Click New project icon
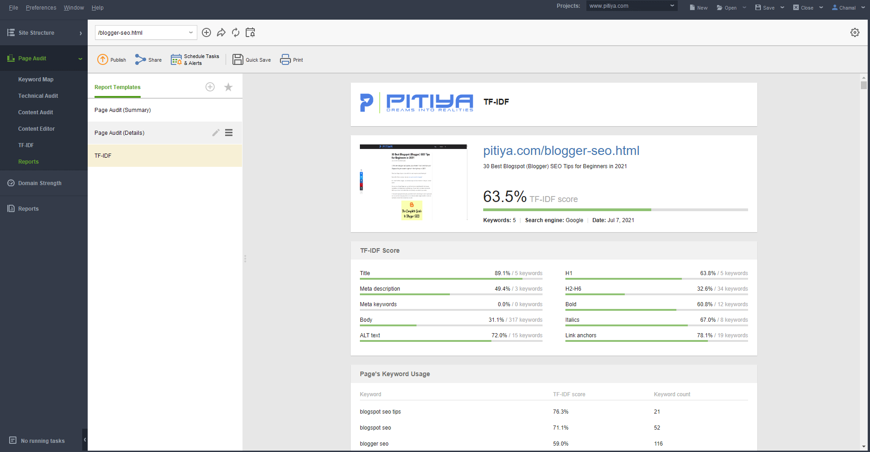This screenshot has width=870, height=452. 692,7
